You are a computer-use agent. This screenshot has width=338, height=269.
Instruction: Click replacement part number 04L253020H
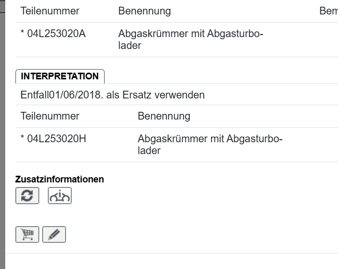(x=57, y=139)
